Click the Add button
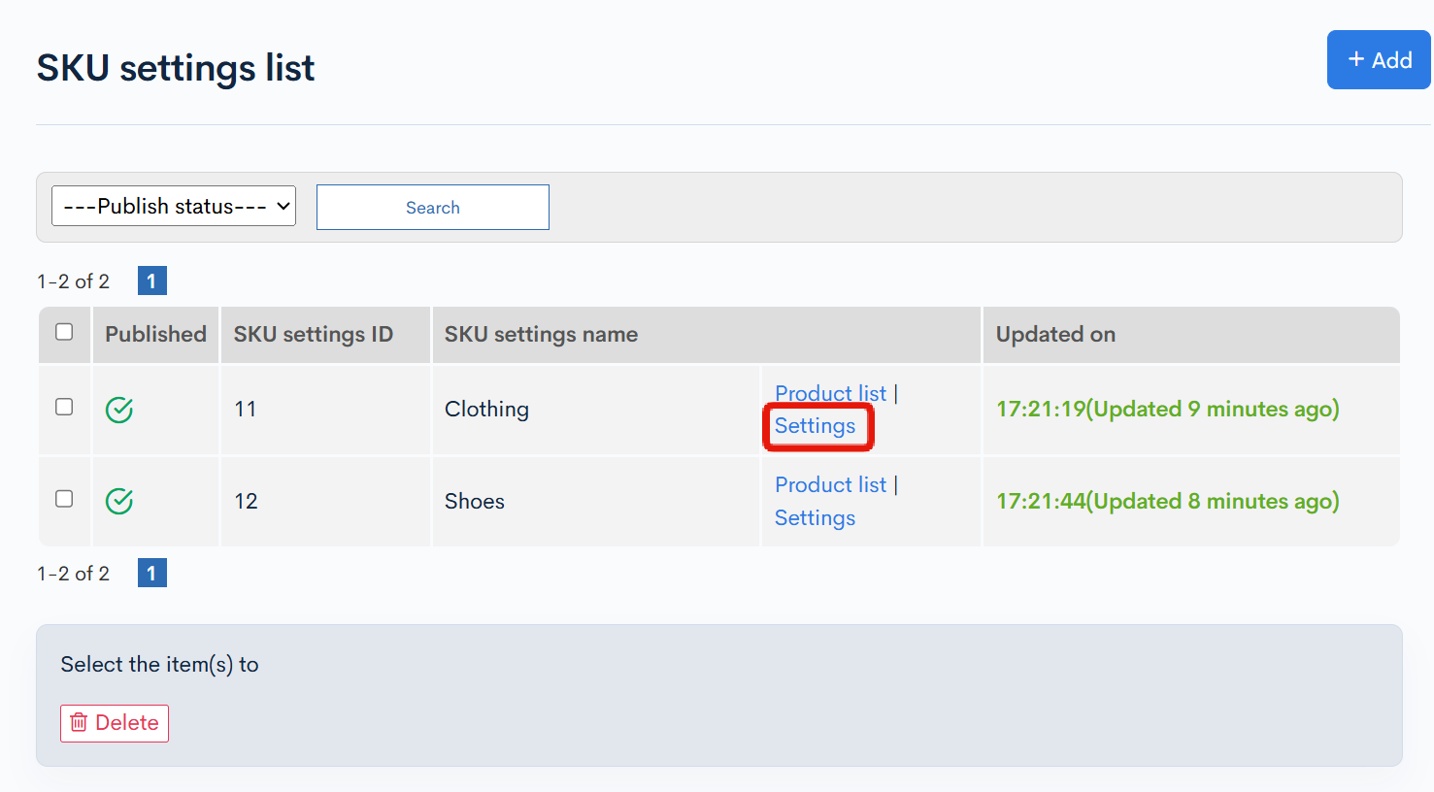The width and height of the screenshot is (1434, 792). (x=1380, y=60)
